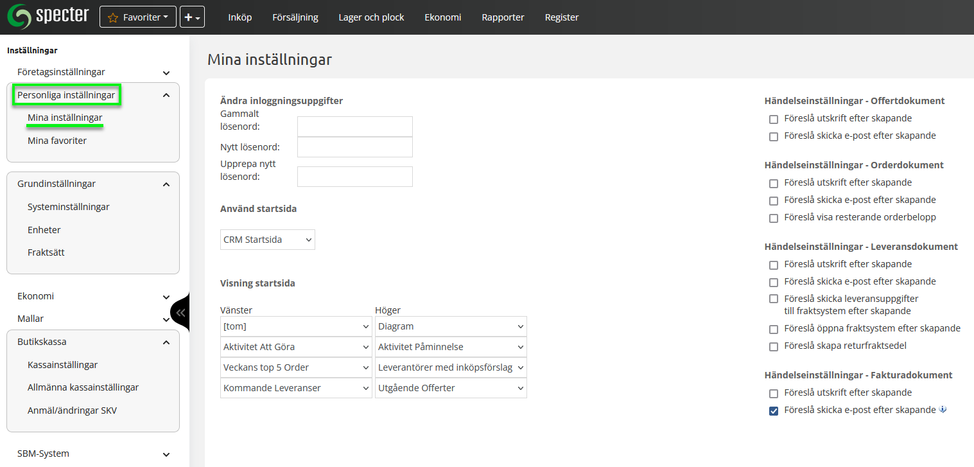This screenshot has height=467, width=974.
Task: Open the Försäljning menu
Action: coord(295,17)
